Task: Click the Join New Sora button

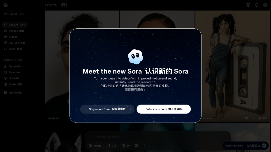Action: click(x=245, y=146)
